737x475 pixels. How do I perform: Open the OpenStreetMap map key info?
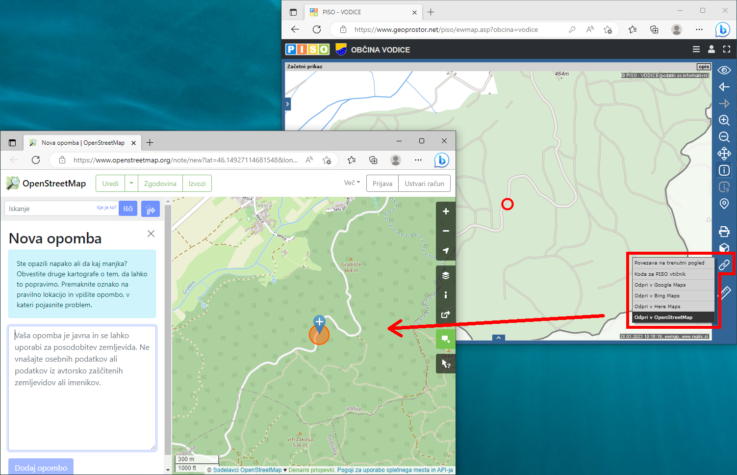point(446,295)
